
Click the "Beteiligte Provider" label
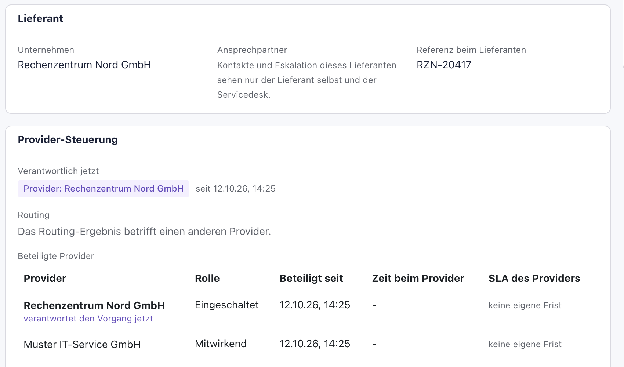click(x=56, y=256)
